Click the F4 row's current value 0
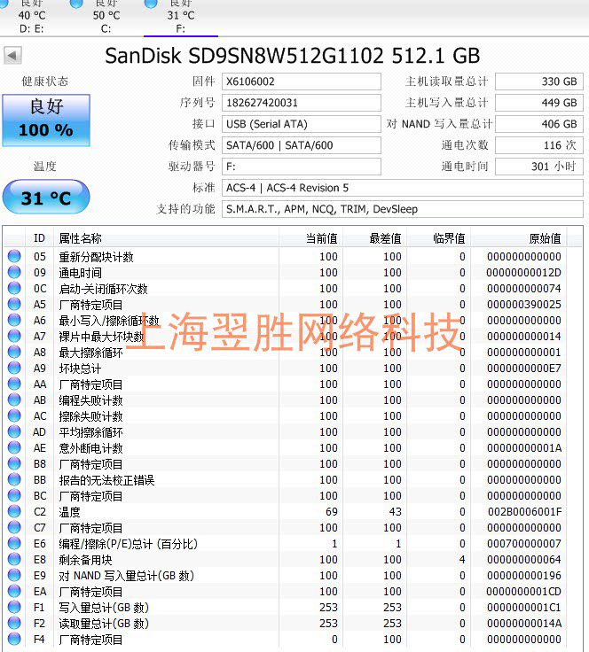589x652 pixels. (334, 640)
